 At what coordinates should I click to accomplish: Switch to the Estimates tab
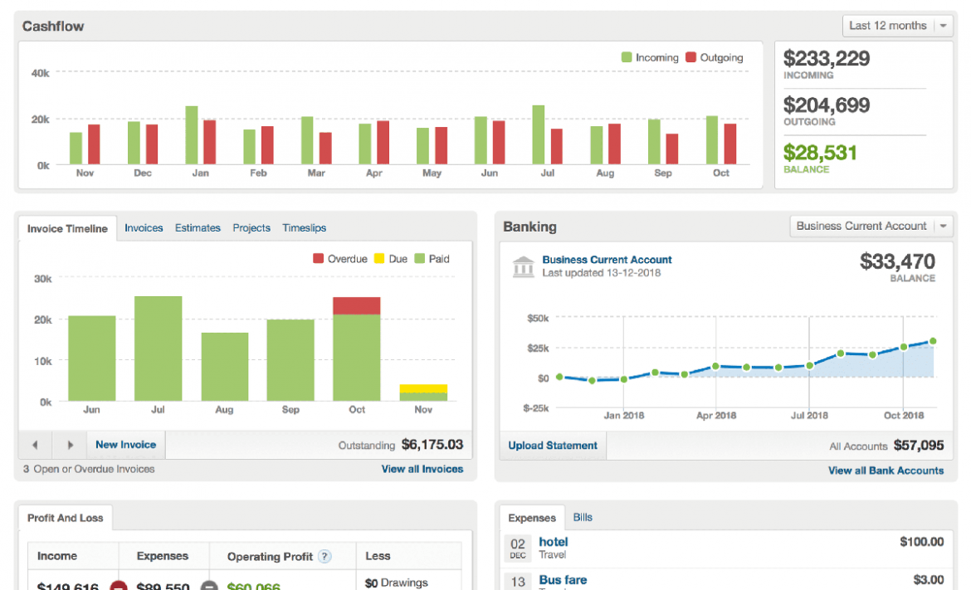(198, 227)
